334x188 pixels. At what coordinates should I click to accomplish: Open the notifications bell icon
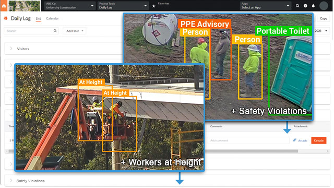click(313, 6)
